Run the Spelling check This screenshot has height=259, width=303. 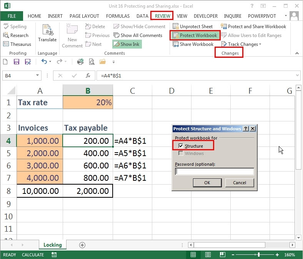pos(15,27)
